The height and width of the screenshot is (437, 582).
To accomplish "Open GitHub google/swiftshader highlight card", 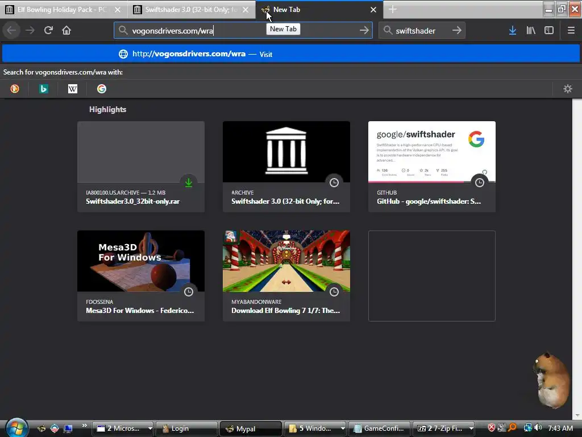I will click(432, 167).
